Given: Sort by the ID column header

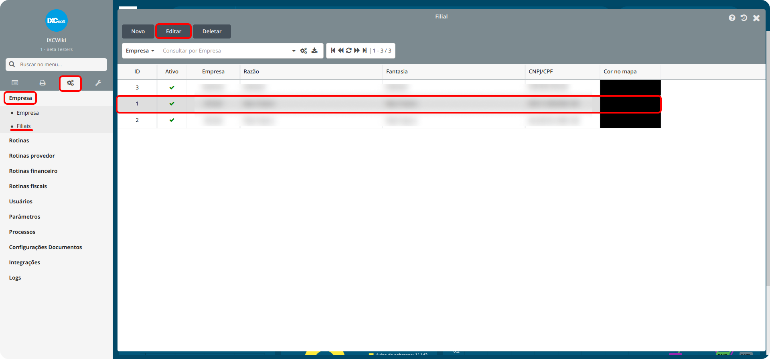Looking at the screenshot, I should point(137,71).
